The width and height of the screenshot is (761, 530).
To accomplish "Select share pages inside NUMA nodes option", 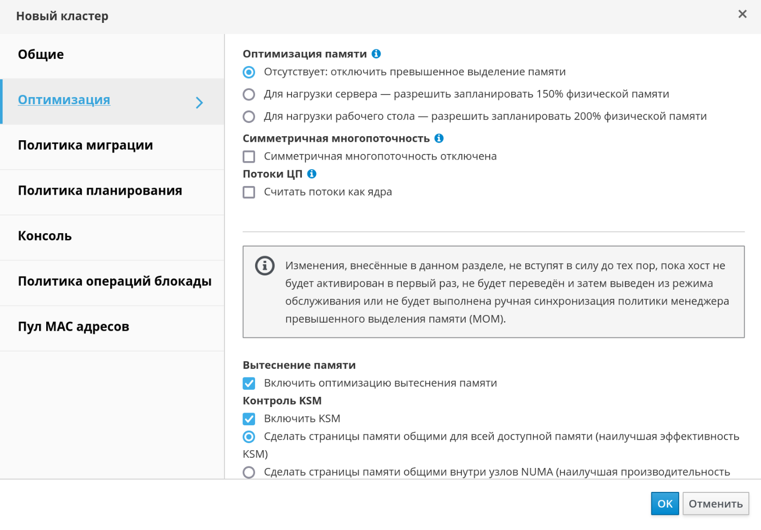I will point(249,472).
